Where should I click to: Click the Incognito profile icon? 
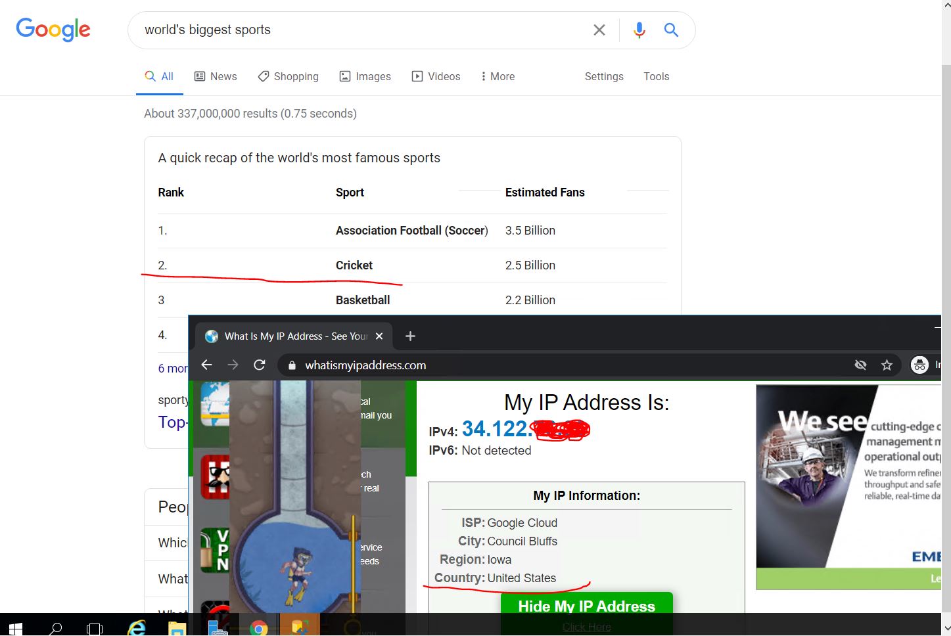click(x=920, y=365)
